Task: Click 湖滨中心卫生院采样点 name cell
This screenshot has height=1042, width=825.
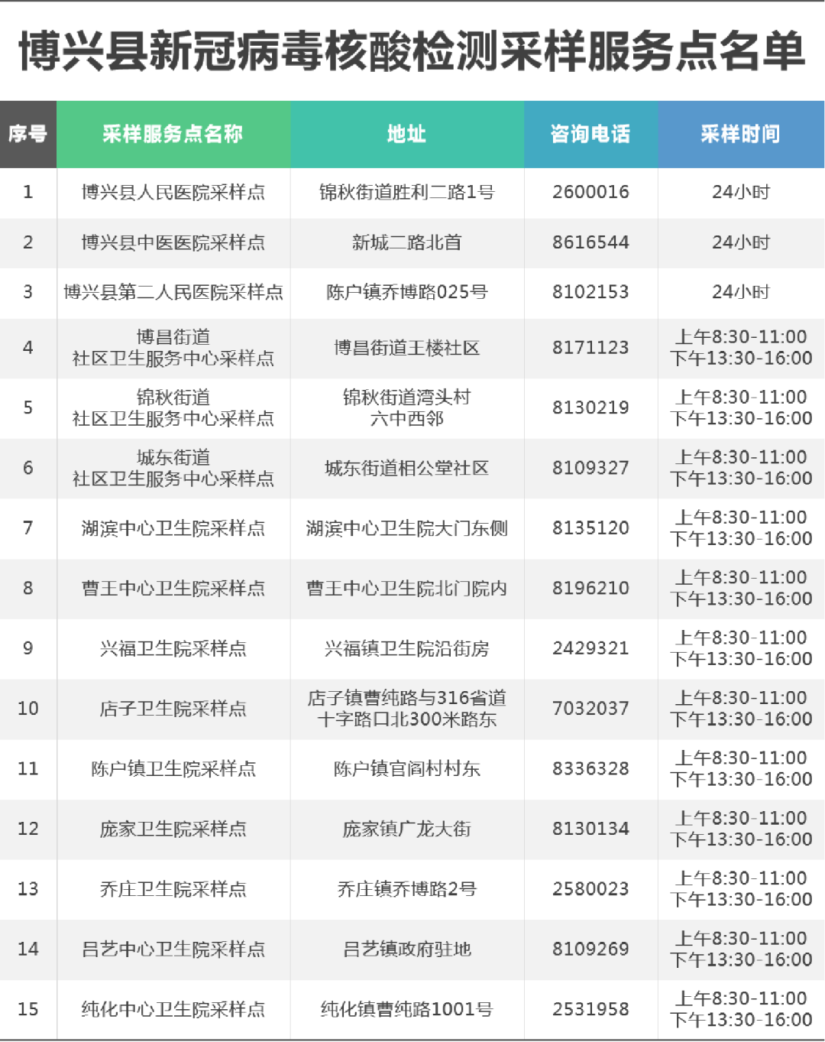Action: pyautogui.click(x=173, y=529)
